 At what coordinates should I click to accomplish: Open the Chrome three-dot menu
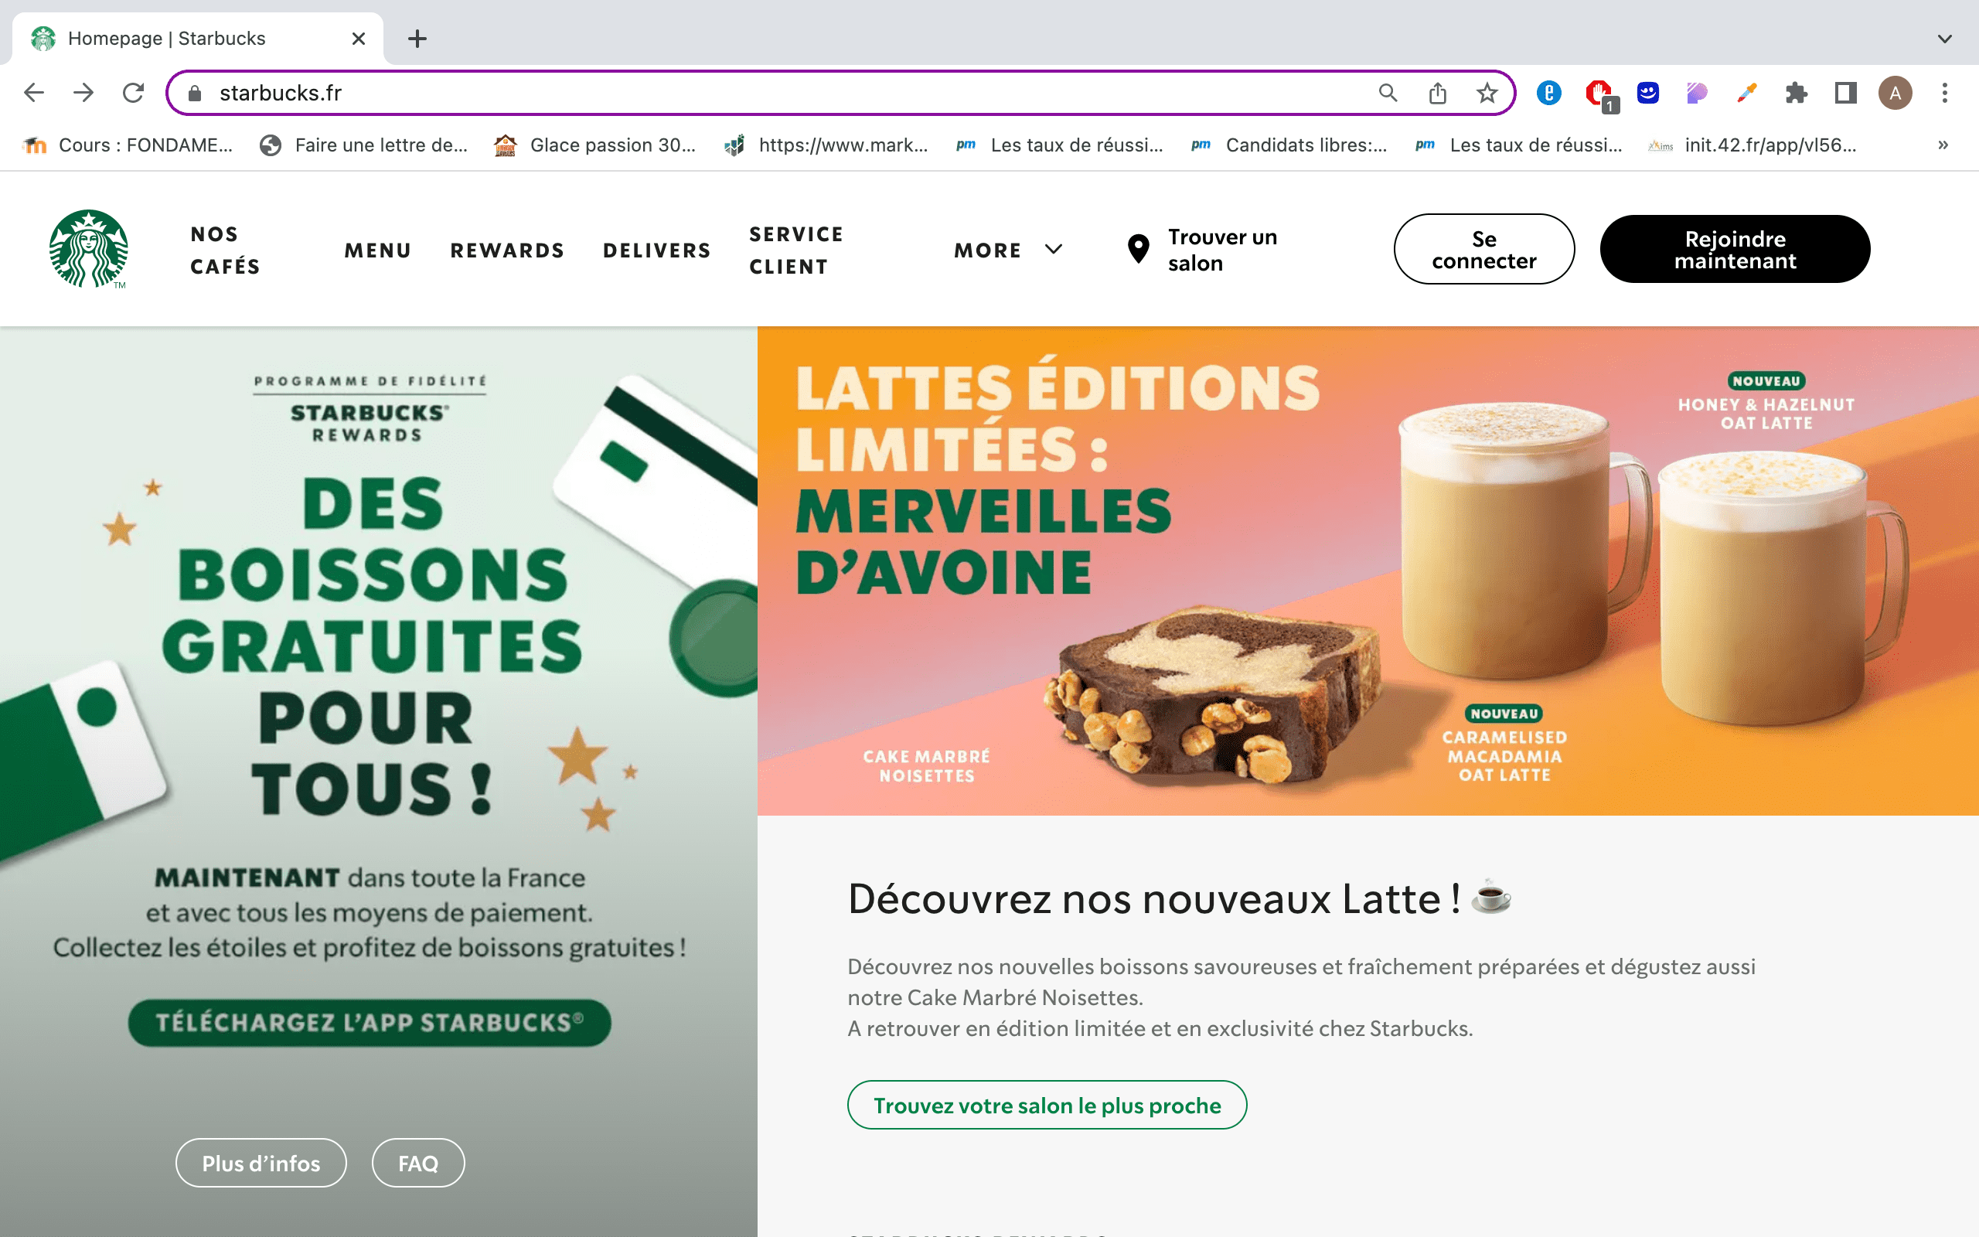(1945, 93)
